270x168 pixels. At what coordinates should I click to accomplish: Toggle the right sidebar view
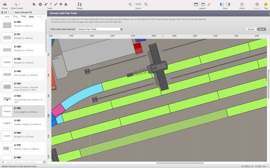click(x=228, y=4)
